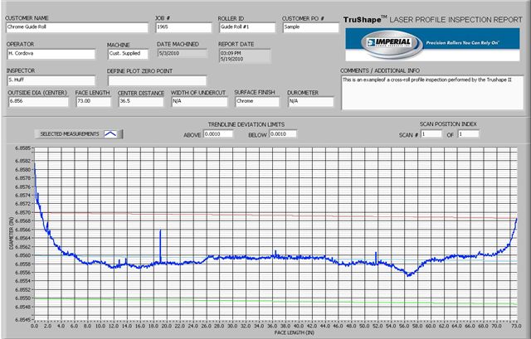The image size is (531, 339).
Task: Click the 'FACE LENGTH (IN)' axis label
Action: click(294, 333)
